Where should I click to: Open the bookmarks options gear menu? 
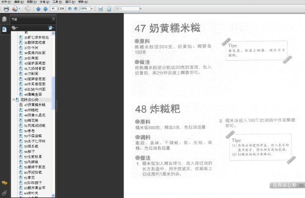pos(14,28)
